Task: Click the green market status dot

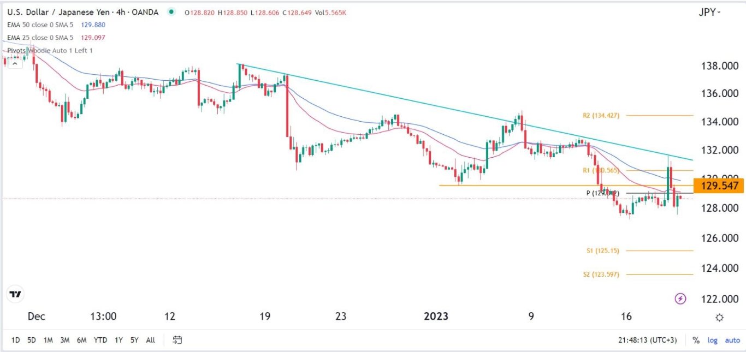Action: click(x=172, y=12)
